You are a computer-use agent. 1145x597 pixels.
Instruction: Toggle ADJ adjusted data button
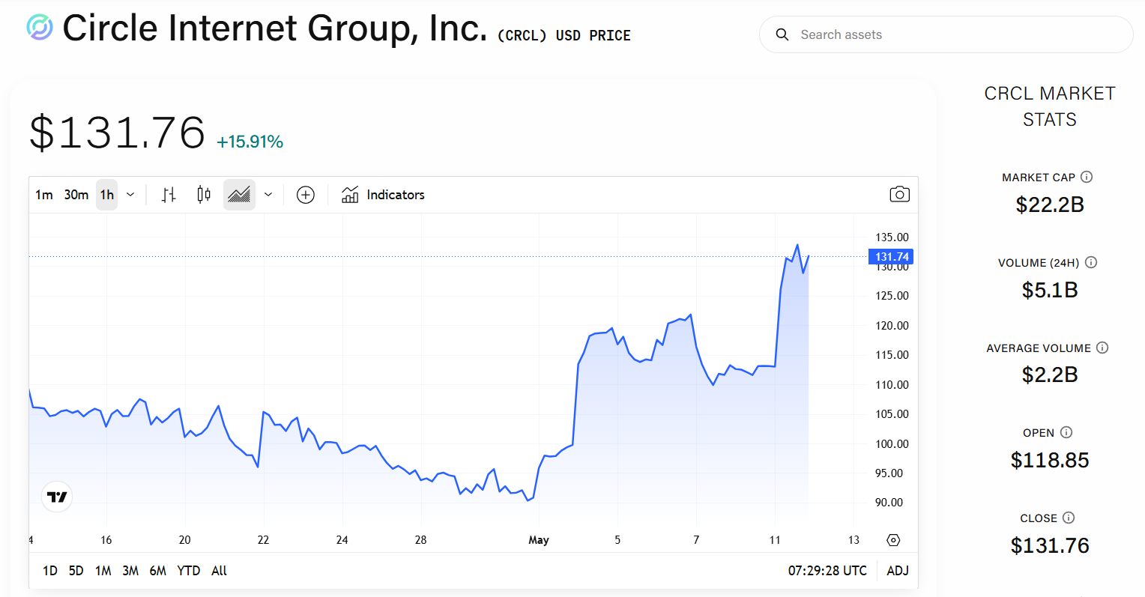click(x=898, y=571)
